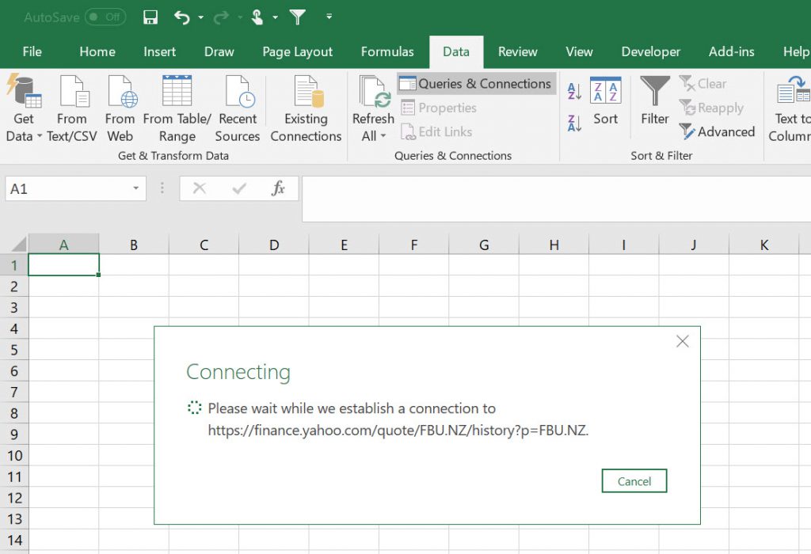811x554 pixels.
Task: Select column C header
Action: pyautogui.click(x=204, y=245)
